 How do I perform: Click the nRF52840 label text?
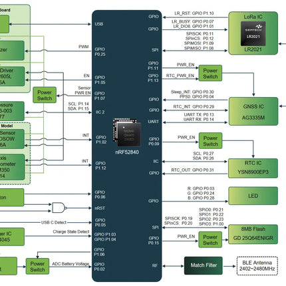coord(127,152)
